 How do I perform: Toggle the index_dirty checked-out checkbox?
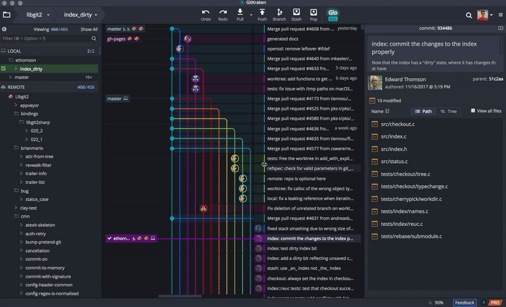pyautogui.click(x=4, y=69)
